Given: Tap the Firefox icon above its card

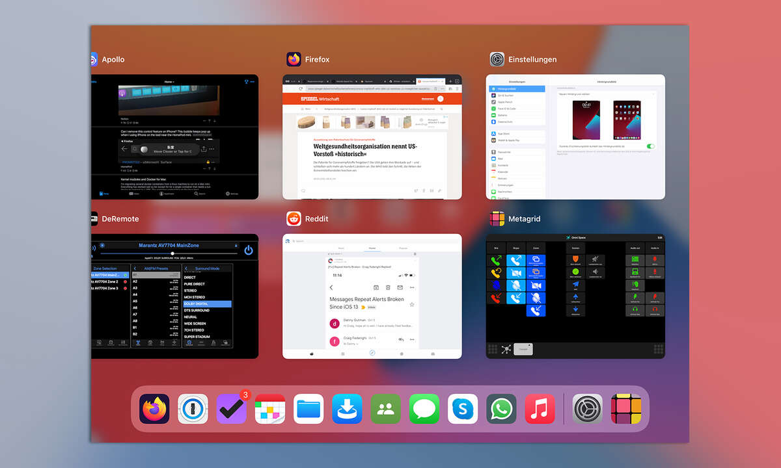Looking at the screenshot, I should [294, 59].
